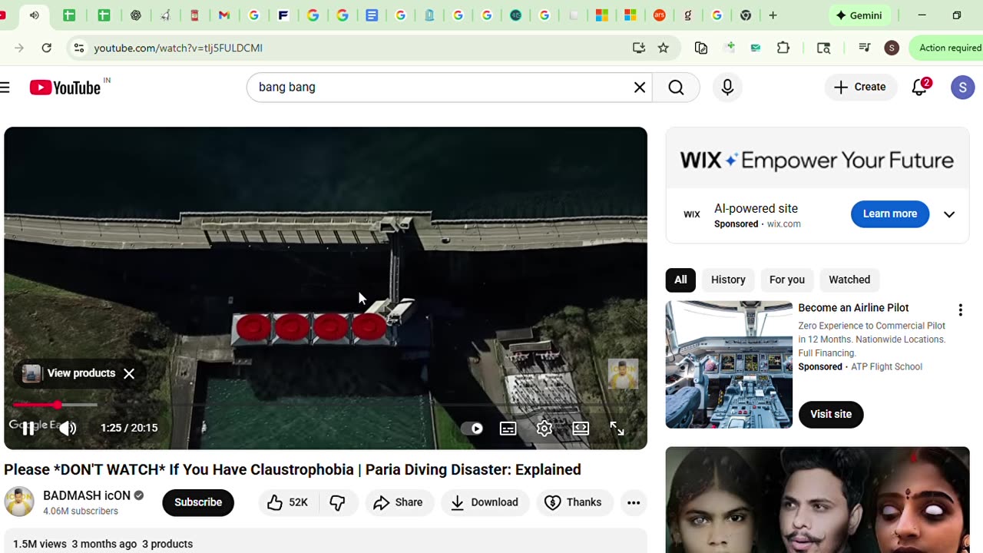Screen dimensions: 983x553
Task: Open copy-link extension icon in toolbar
Action: [x=701, y=48]
